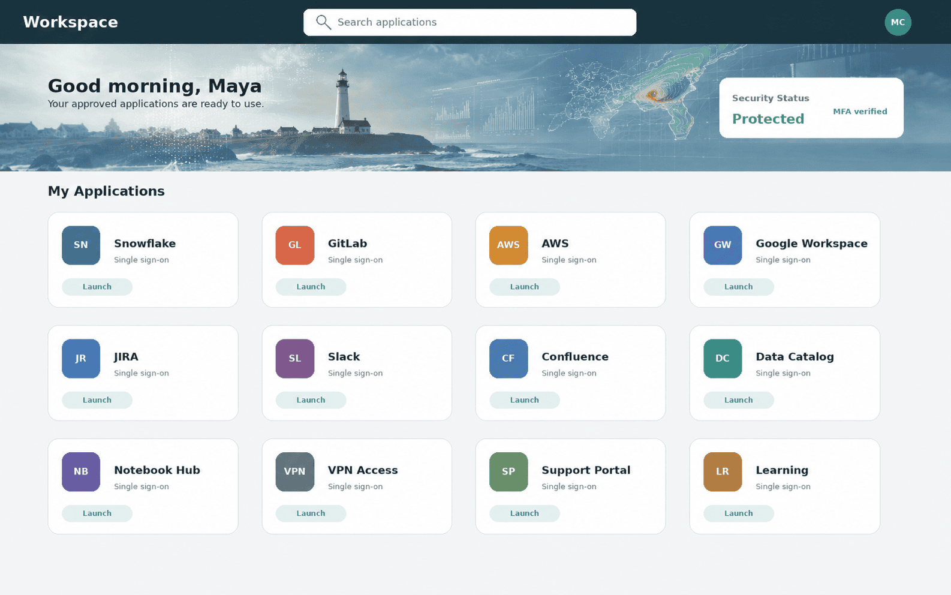Focus the Search applications field
951x595 pixels.
point(470,22)
